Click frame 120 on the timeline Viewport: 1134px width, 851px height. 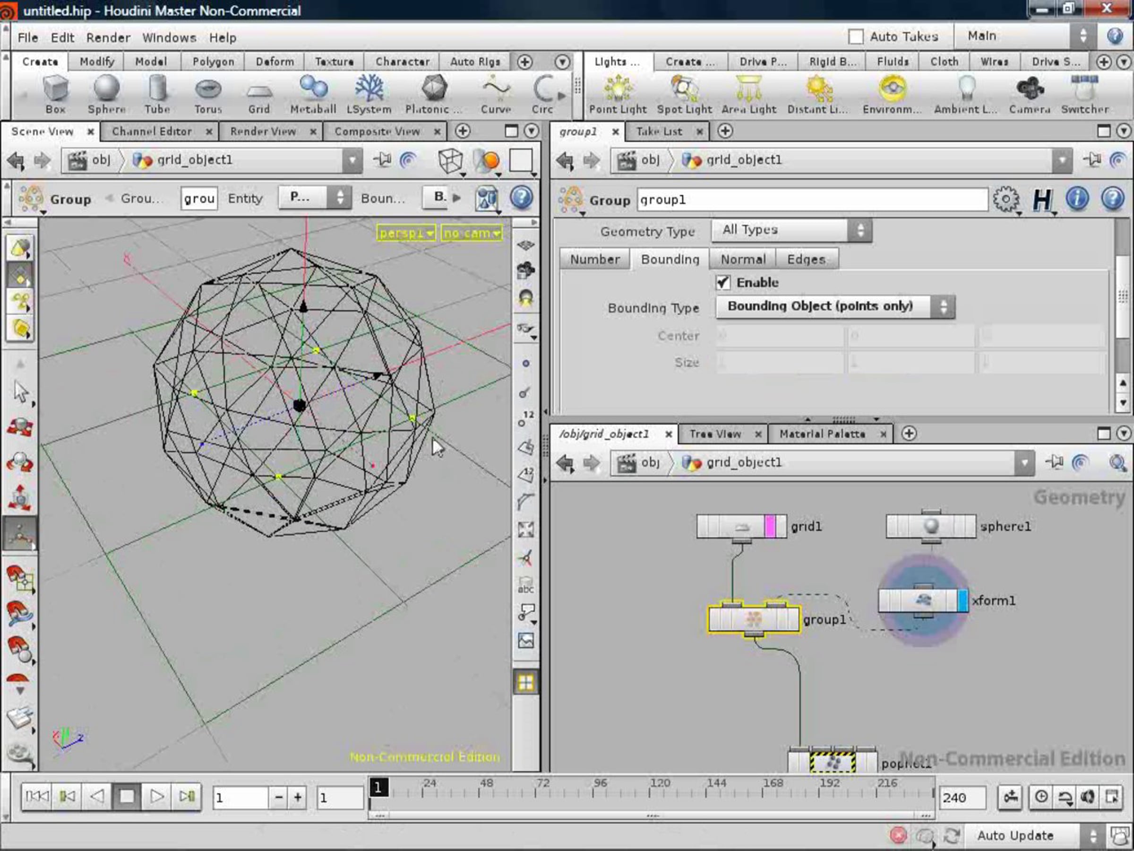(650, 793)
